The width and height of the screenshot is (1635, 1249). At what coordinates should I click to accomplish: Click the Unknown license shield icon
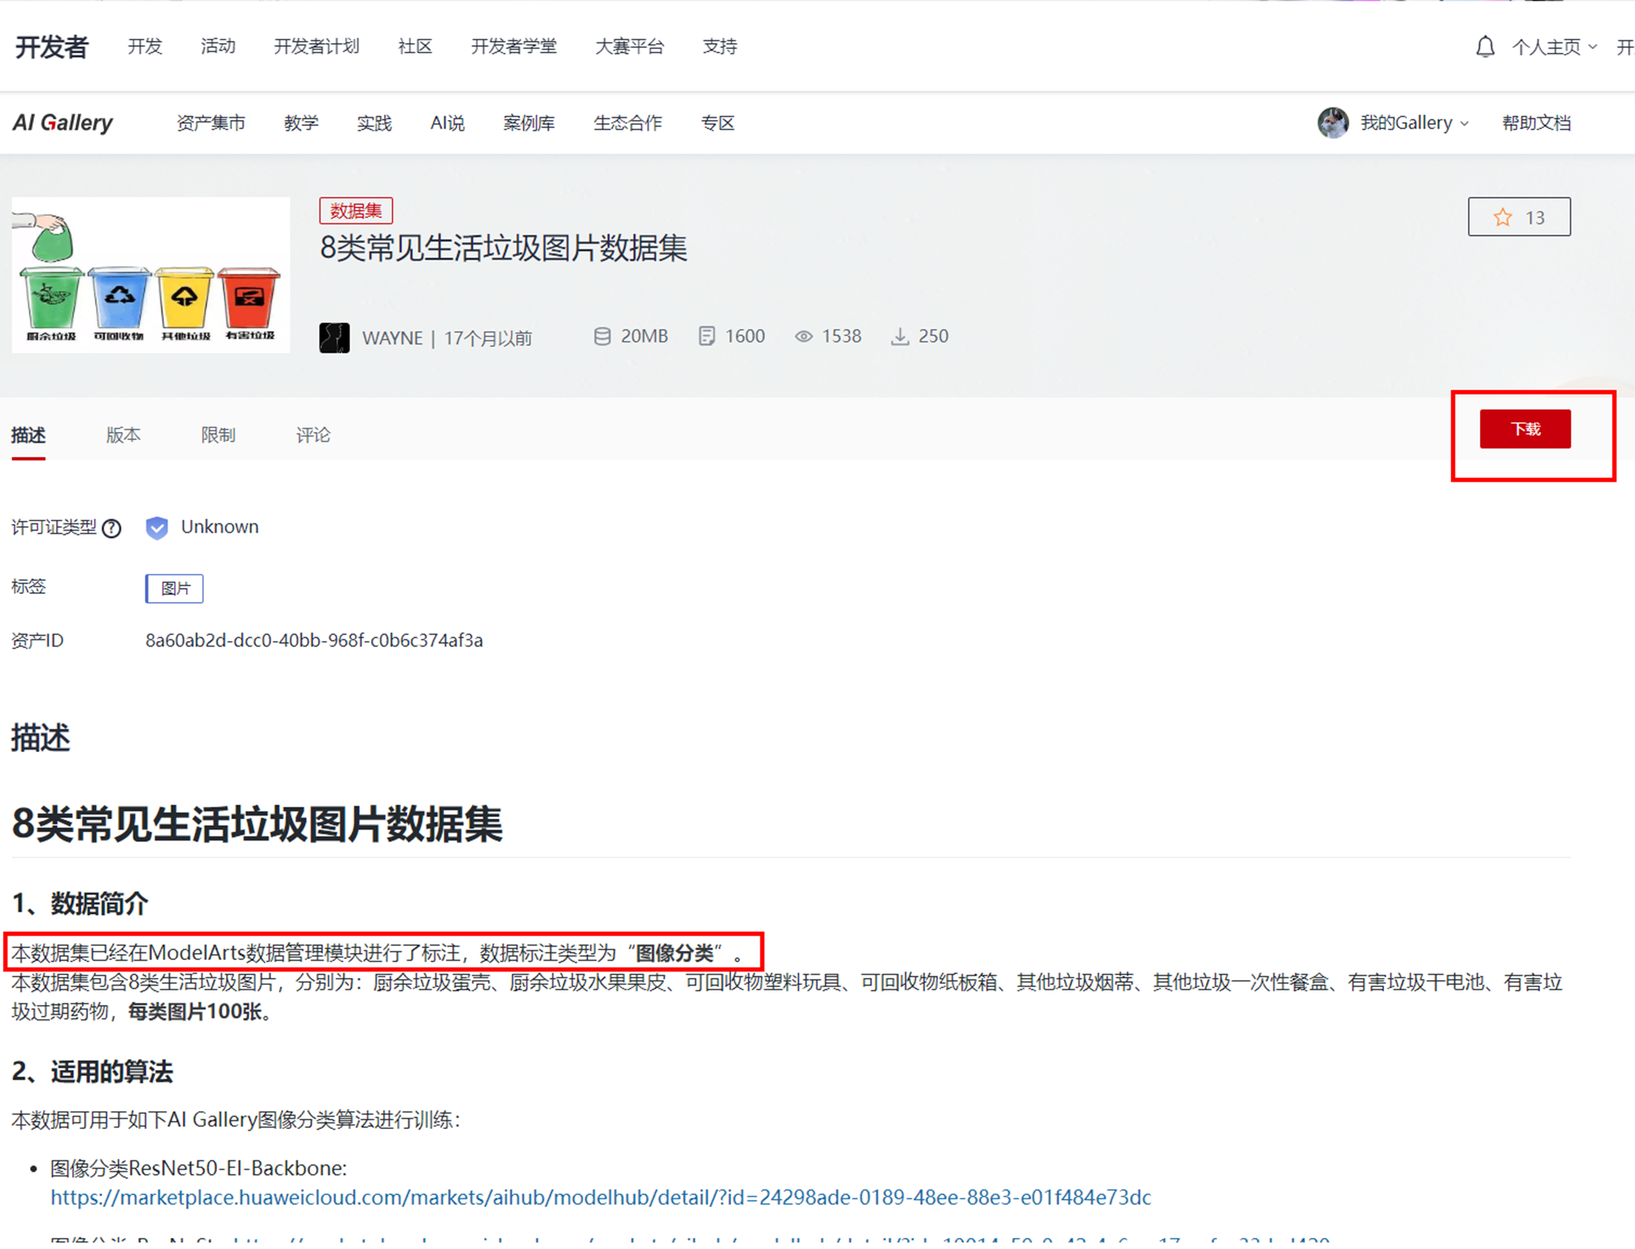157,528
